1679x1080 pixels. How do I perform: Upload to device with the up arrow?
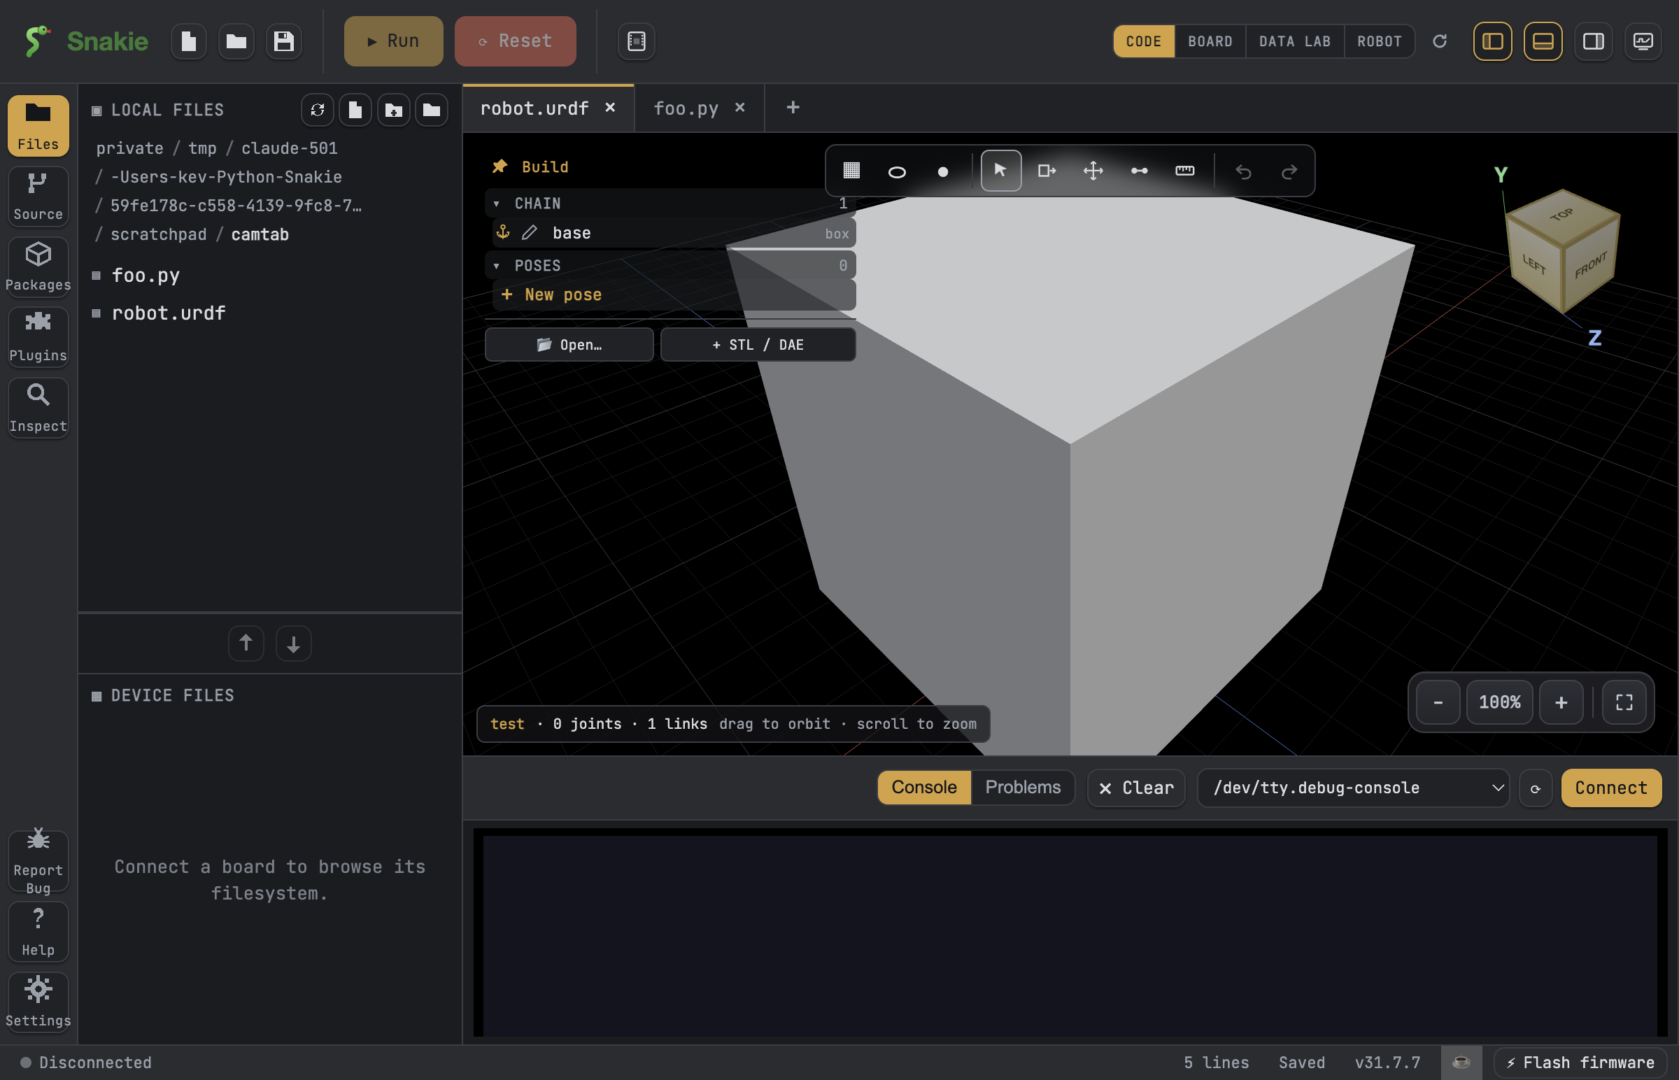coord(246,643)
